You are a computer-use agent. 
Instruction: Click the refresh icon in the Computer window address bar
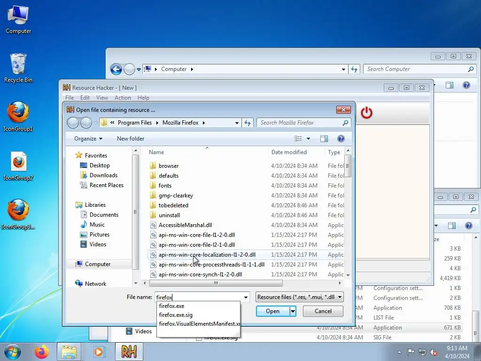tap(354, 70)
